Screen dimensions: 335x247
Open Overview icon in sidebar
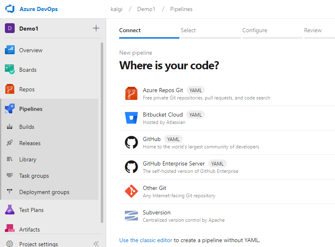[10, 50]
